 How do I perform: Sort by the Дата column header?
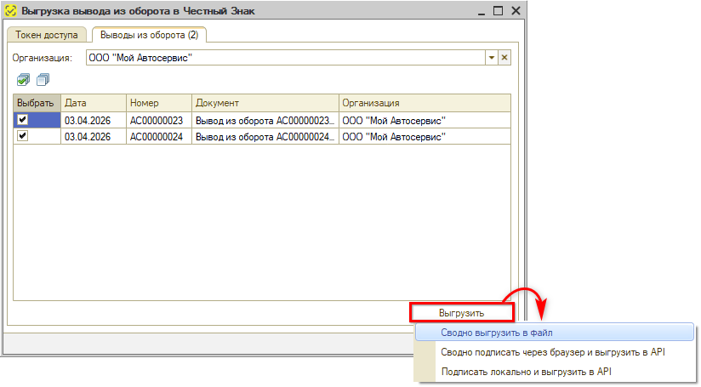click(93, 102)
